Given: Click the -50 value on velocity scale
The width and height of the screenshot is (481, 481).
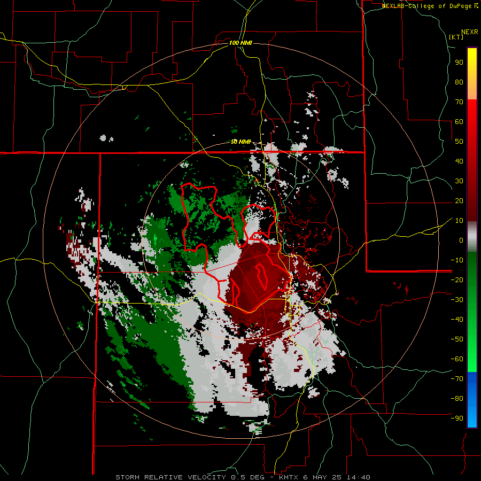Looking at the screenshot, I should (x=457, y=339).
